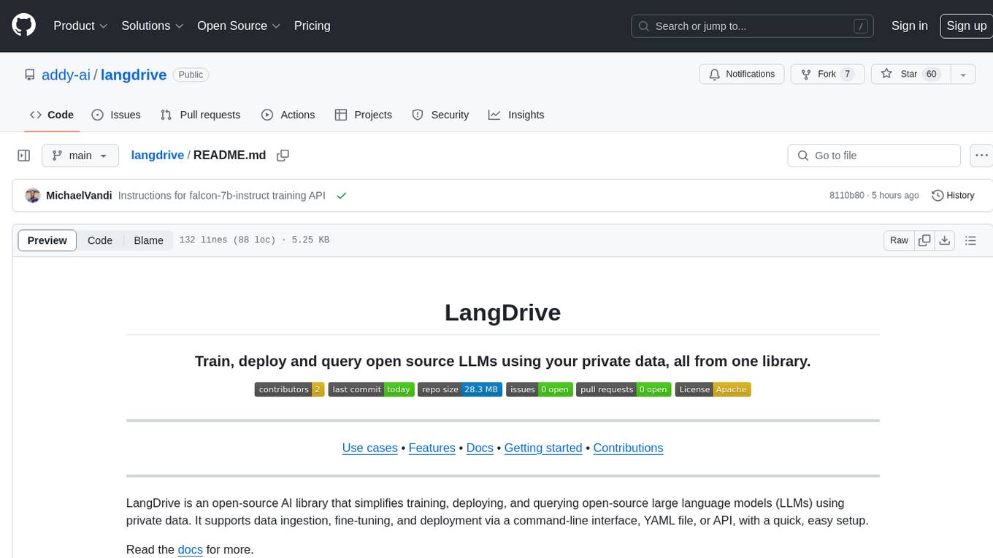This screenshot has height=558, width=993.
Task: Open the more file actions ellipsis menu
Action: coord(981,156)
